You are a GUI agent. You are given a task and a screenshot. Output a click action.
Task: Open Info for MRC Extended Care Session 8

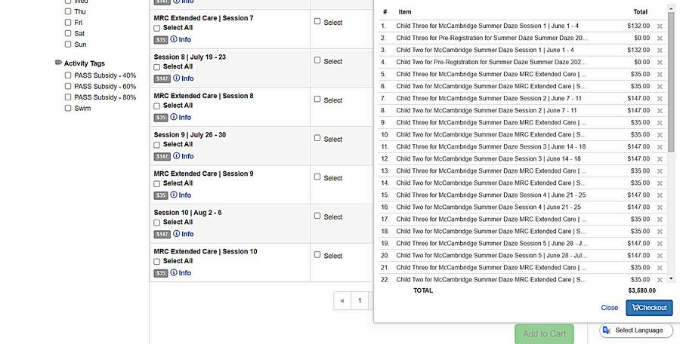pos(181,118)
